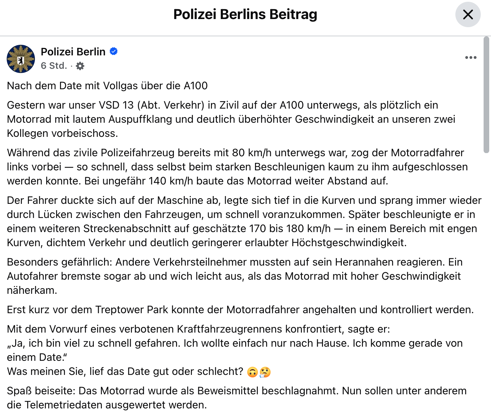Open the three-dot post options menu
Image resolution: width=491 pixels, height=419 pixels.
[x=471, y=57]
